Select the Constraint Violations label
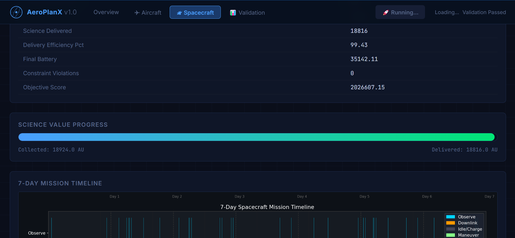Screen dimensions: 515x238 pos(51,73)
